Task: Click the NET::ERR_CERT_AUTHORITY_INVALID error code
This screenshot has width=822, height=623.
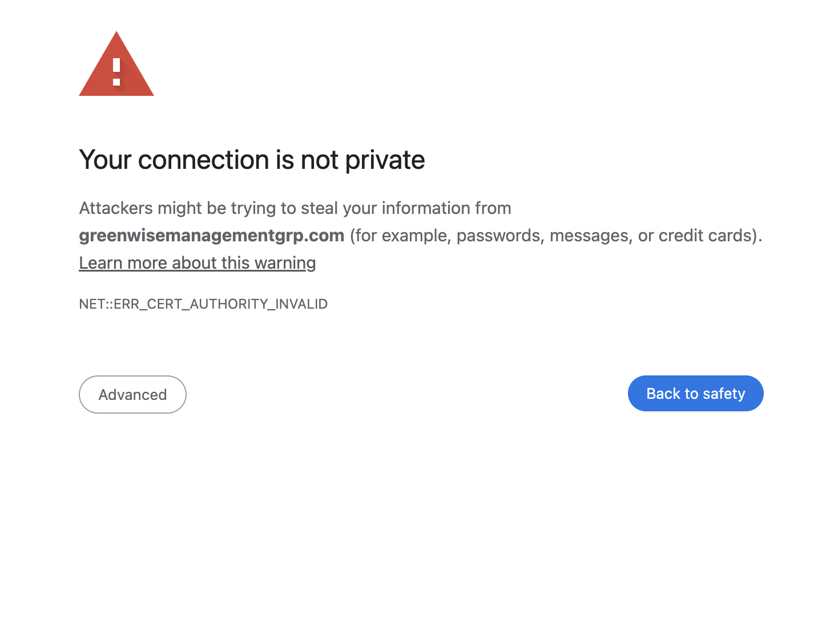Action: 203,304
